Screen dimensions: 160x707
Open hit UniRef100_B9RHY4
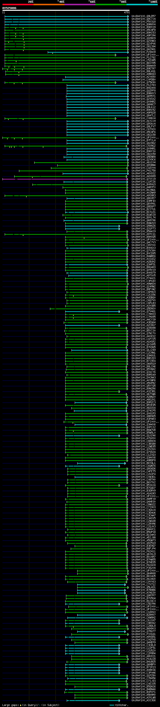click(143, 24)
